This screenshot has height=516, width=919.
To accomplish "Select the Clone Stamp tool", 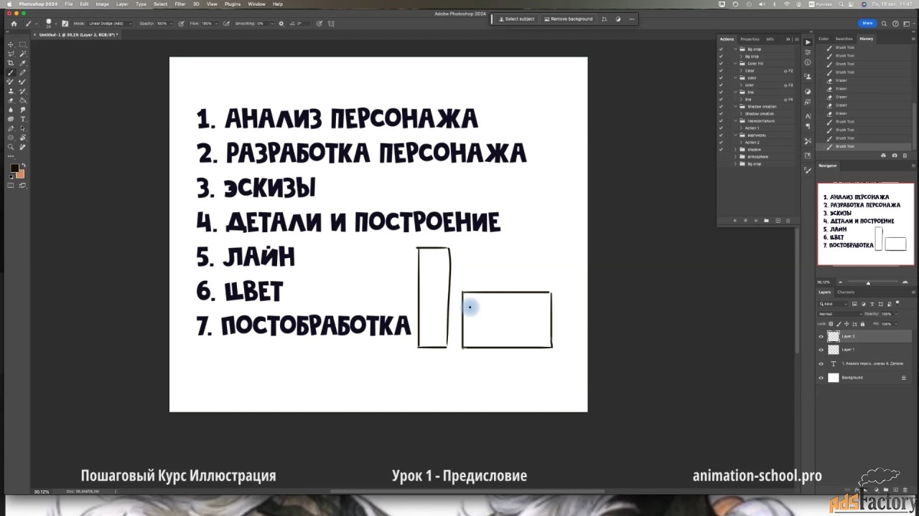I will 11,91.
